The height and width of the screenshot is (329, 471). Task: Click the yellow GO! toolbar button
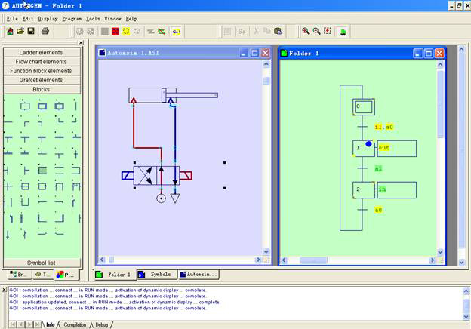click(176, 31)
